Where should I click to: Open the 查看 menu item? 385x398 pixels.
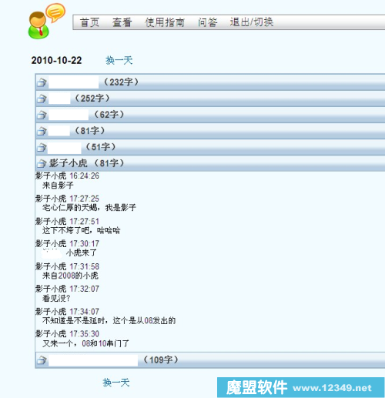[x=122, y=22]
